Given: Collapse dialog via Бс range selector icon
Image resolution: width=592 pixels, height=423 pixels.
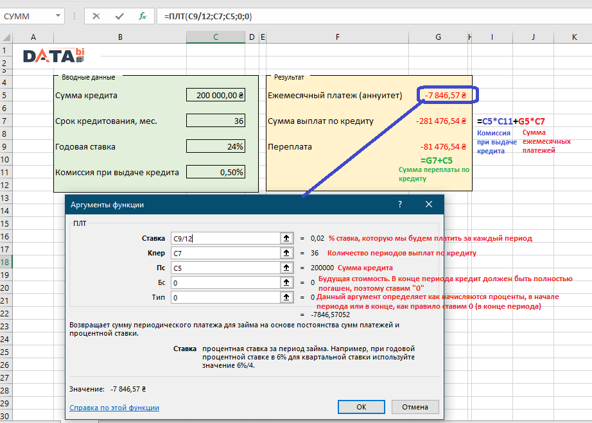Looking at the screenshot, I should coord(286,282).
